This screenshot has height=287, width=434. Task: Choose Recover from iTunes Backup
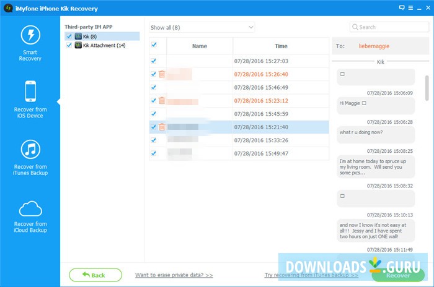[x=30, y=158]
